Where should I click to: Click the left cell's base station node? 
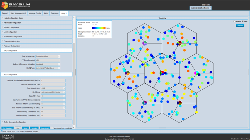click(127, 73)
